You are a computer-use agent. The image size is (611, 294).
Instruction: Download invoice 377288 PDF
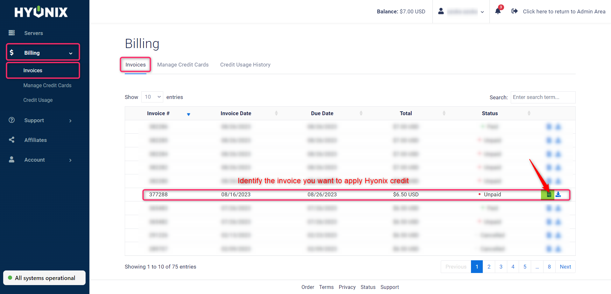[x=558, y=194]
